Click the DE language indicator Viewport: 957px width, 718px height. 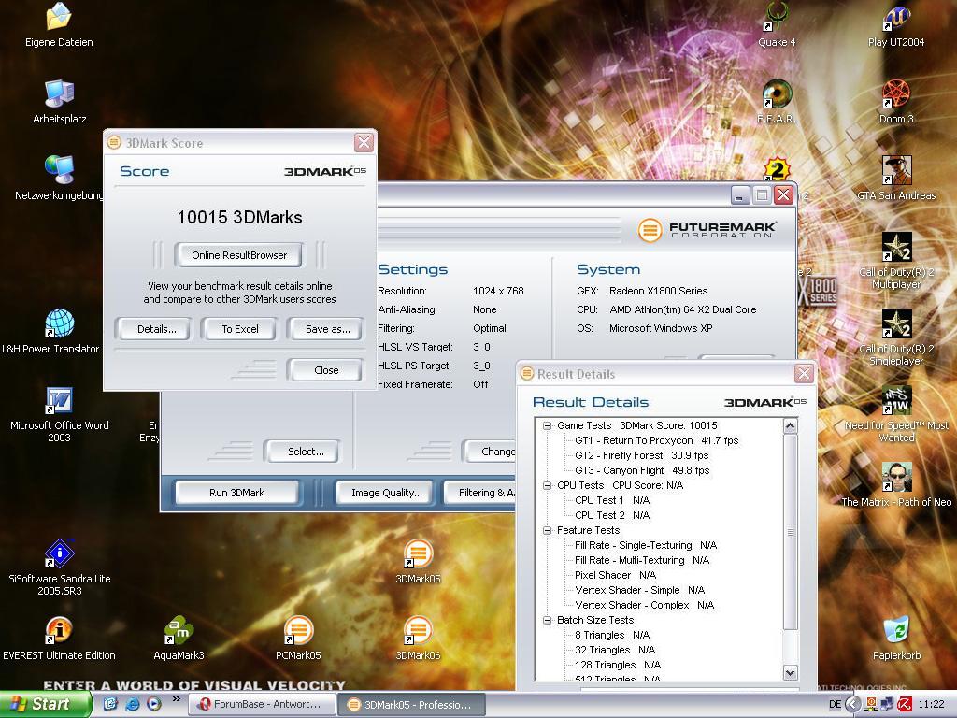[835, 704]
